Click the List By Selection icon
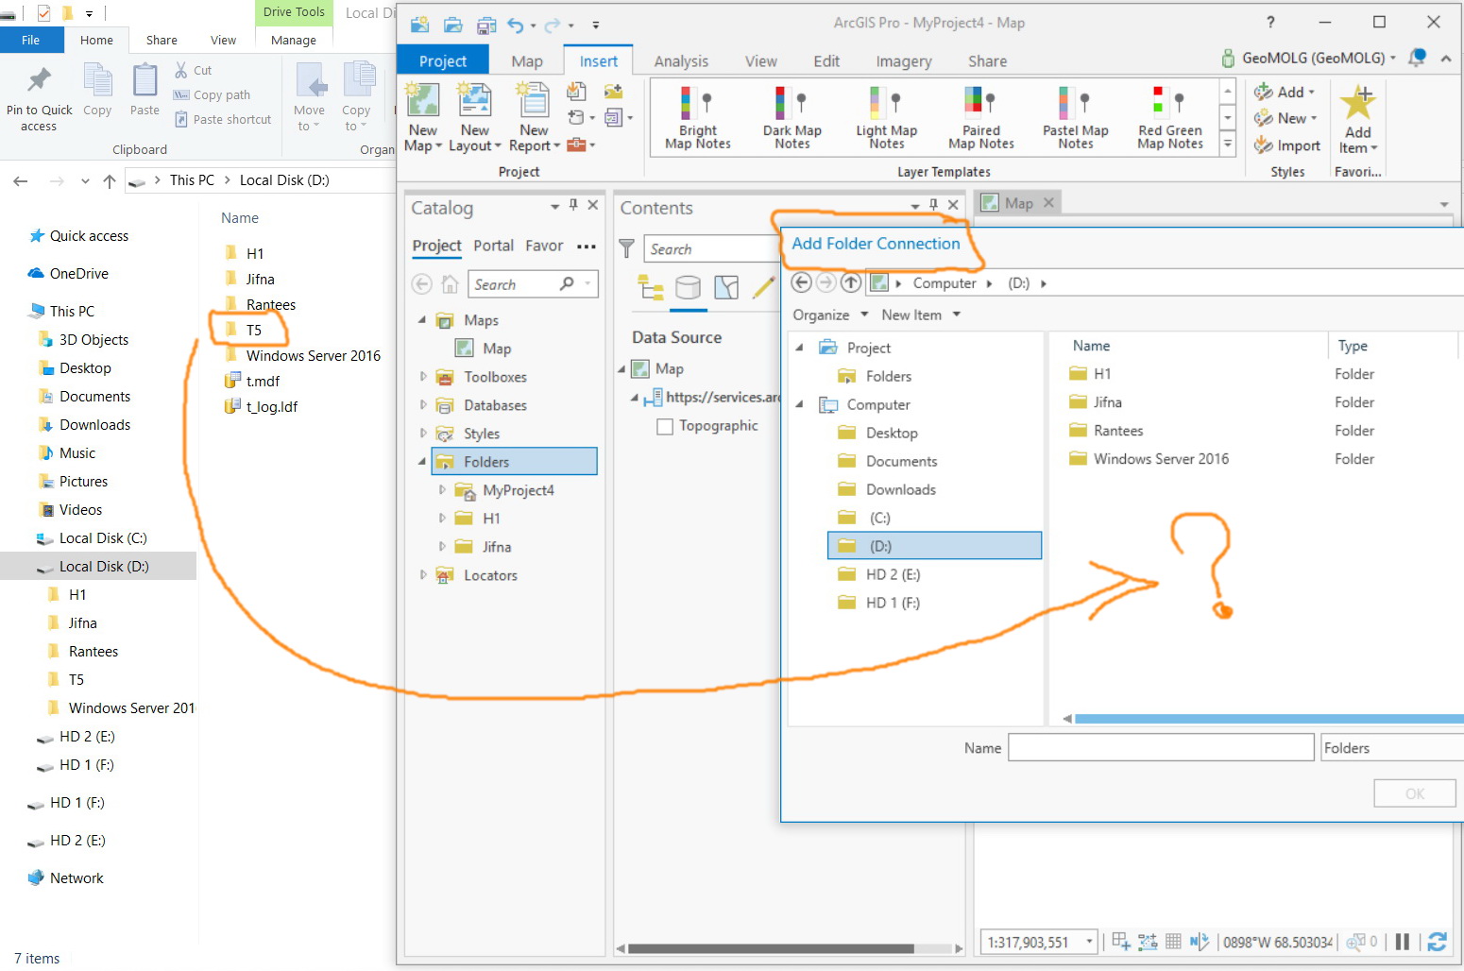Screen dimensions: 1464x971 click(725, 287)
